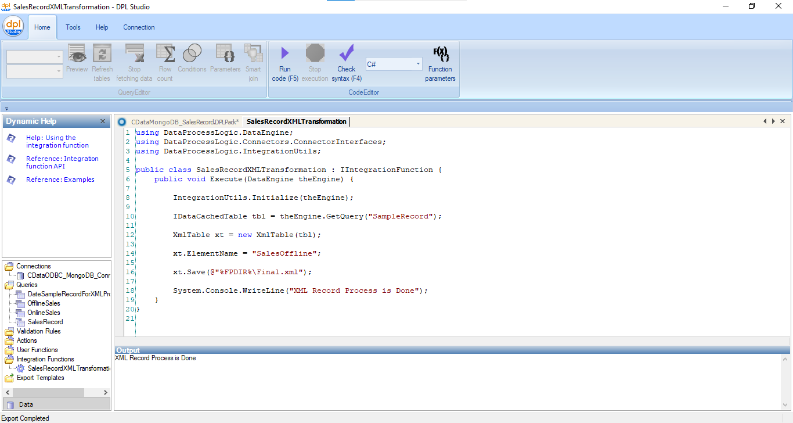Select the Validation Rules folder
This screenshot has height=423, width=793.
tap(38, 331)
